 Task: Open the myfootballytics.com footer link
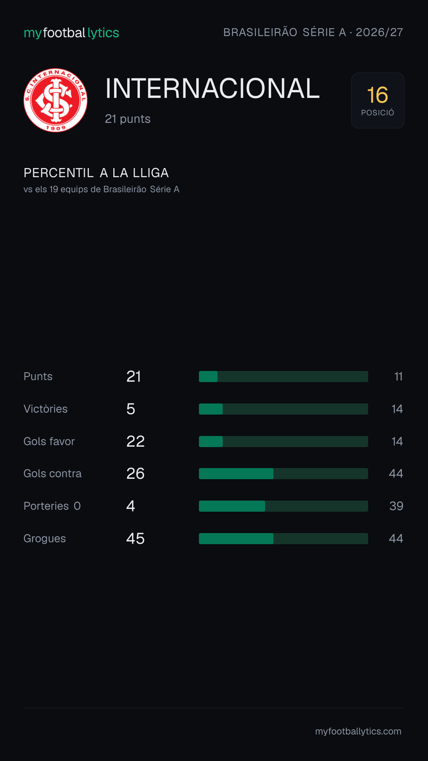[x=358, y=731]
